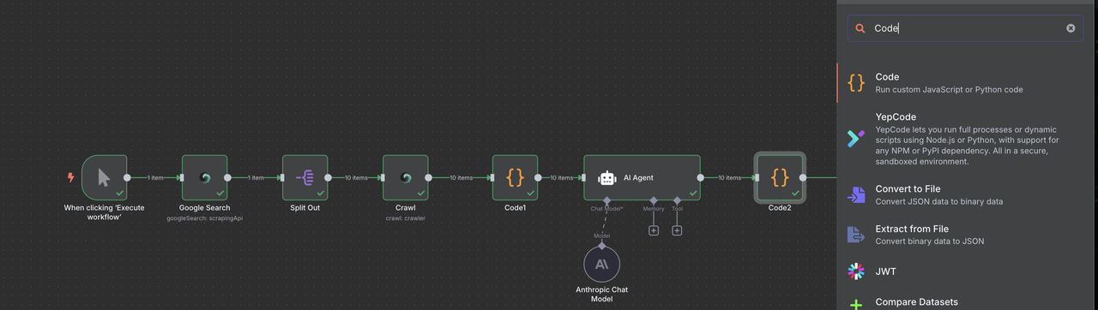Open the Split Out node
The height and width of the screenshot is (310, 1098).
pos(305,177)
